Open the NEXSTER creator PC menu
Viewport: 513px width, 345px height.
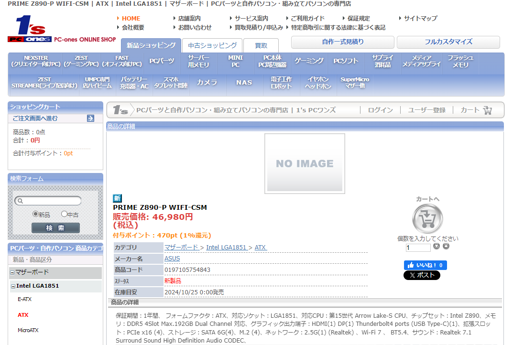coord(36,61)
